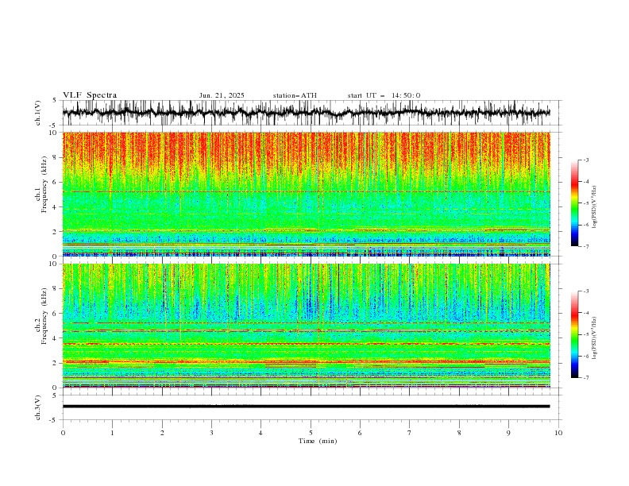Click the 'ch.1(V)' waveform axis label

tap(38, 113)
